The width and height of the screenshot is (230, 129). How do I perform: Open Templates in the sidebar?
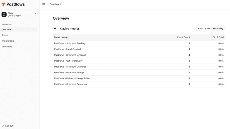pos(19,47)
